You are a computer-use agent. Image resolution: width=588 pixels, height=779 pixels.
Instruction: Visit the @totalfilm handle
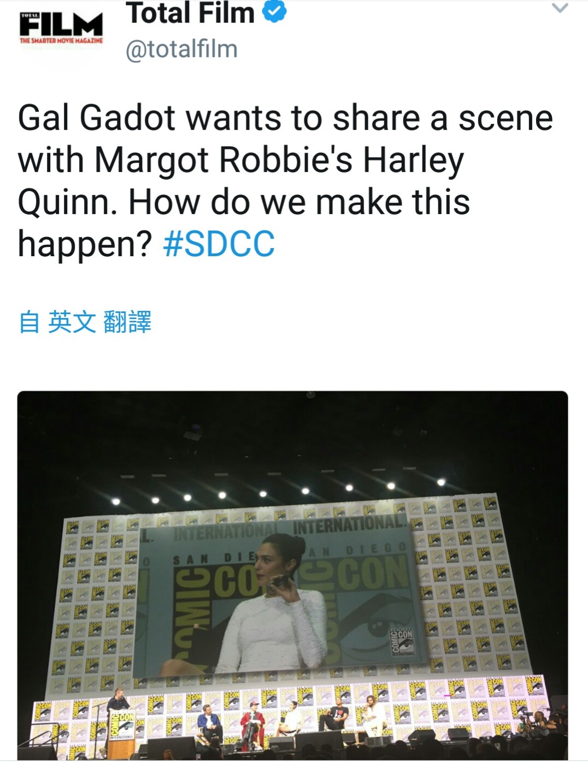(x=182, y=49)
